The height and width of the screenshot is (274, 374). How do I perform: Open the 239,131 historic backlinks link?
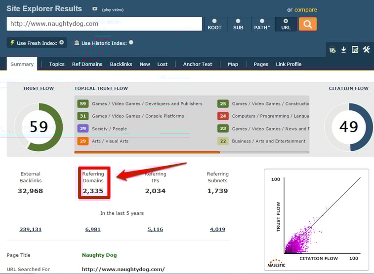pos(31,229)
